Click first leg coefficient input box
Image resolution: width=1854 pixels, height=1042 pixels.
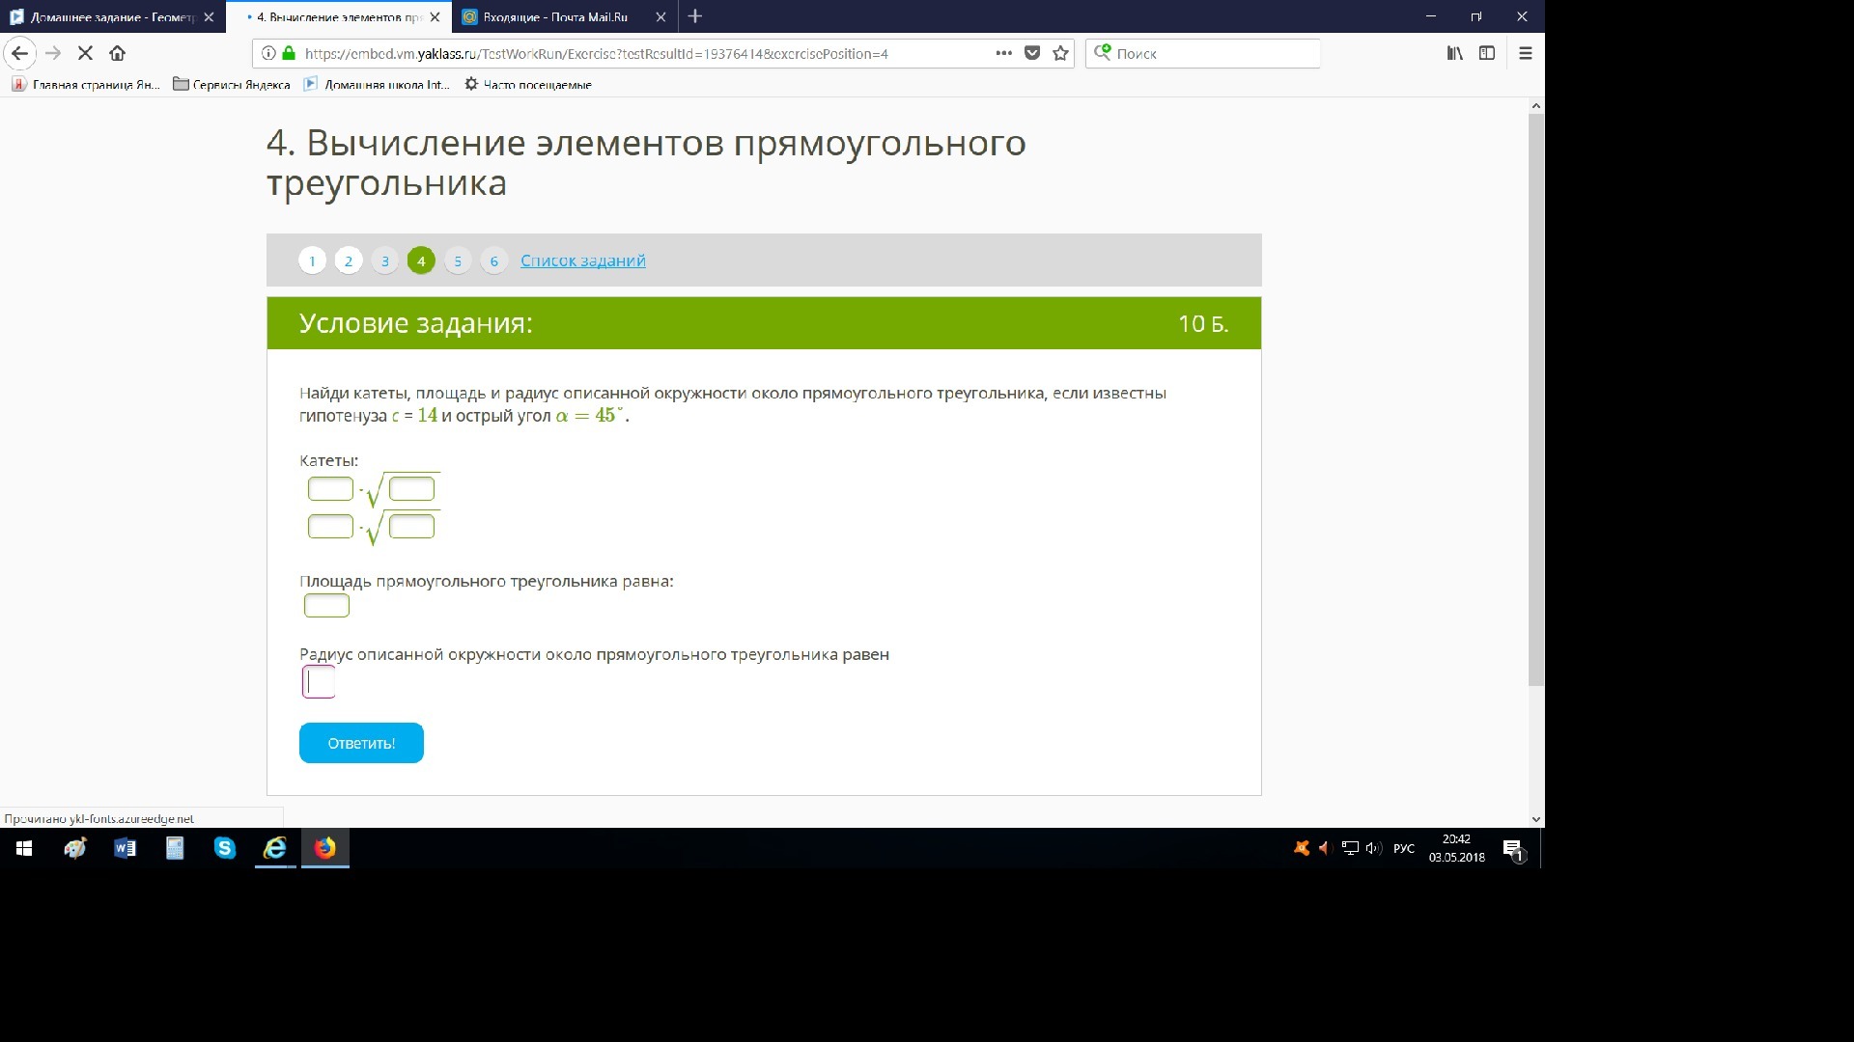pos(330,489)
